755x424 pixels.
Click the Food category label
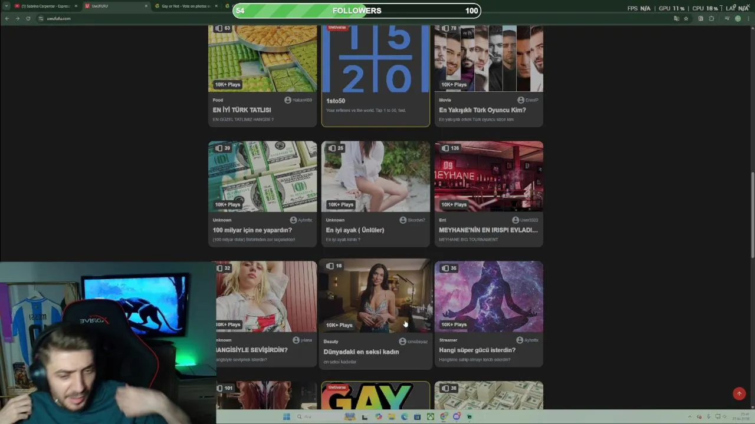[218, 100]
